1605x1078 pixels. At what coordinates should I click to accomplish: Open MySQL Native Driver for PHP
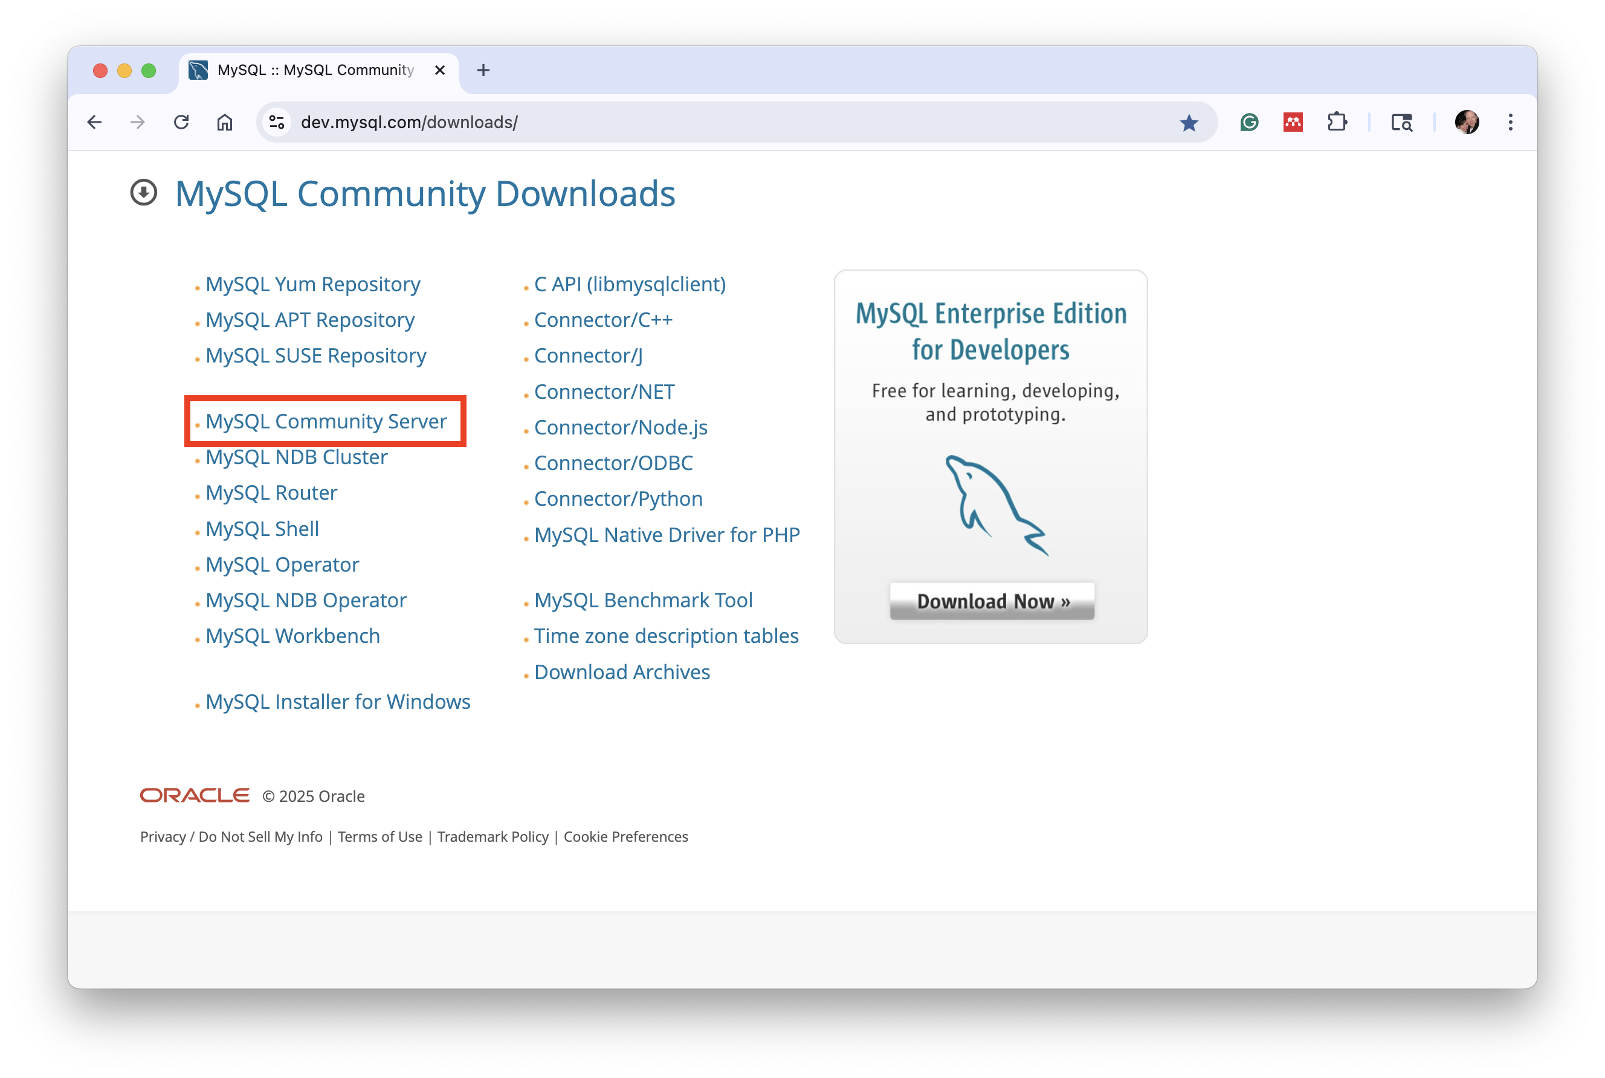667,534
